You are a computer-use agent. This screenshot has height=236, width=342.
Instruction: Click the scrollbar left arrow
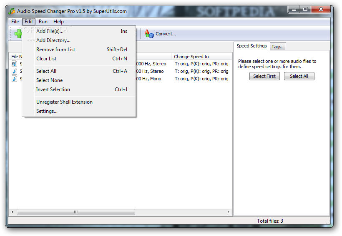tap(13, 212)
